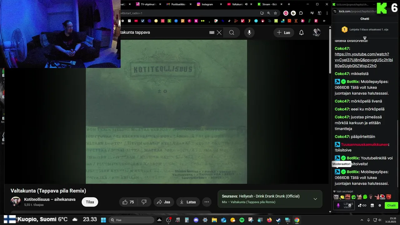Open more video actions (three dots)
400x225 pixels.
[x=207, y=202]
